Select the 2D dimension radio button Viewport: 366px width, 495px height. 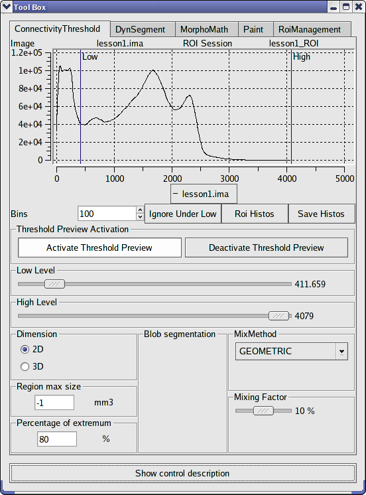pos(25,350)
